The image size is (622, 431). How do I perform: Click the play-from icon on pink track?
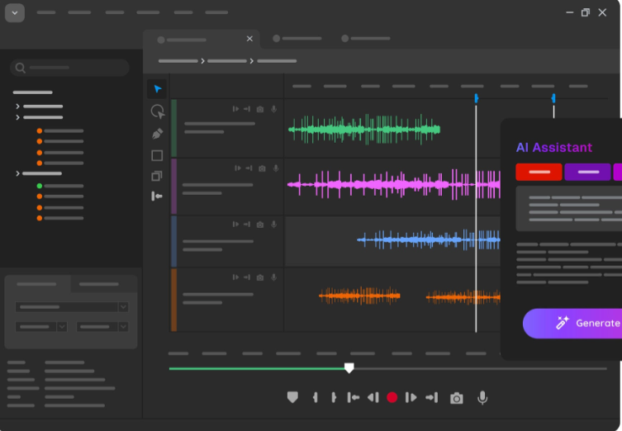click(x=238, y=168)
